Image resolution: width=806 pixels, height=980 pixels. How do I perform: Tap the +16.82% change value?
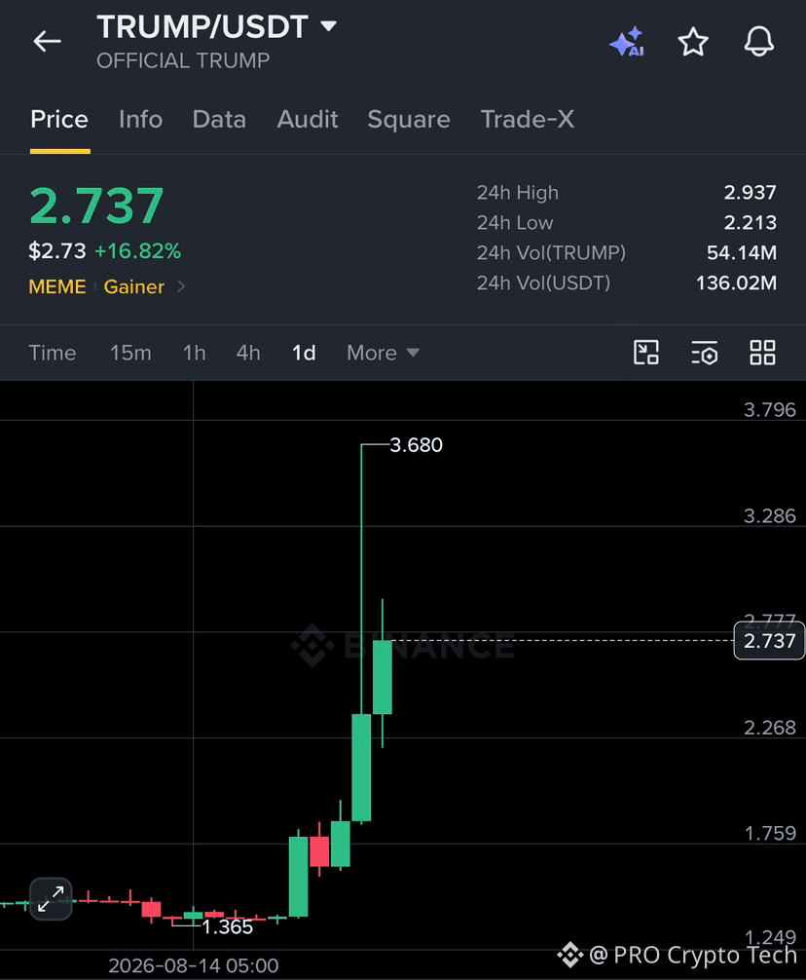tap(137, 251)
